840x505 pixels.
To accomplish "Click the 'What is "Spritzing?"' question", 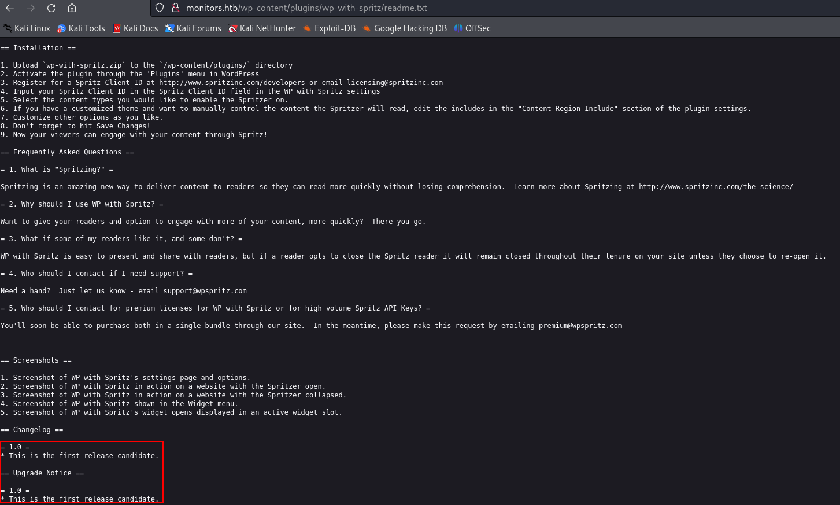I will 57,169.
